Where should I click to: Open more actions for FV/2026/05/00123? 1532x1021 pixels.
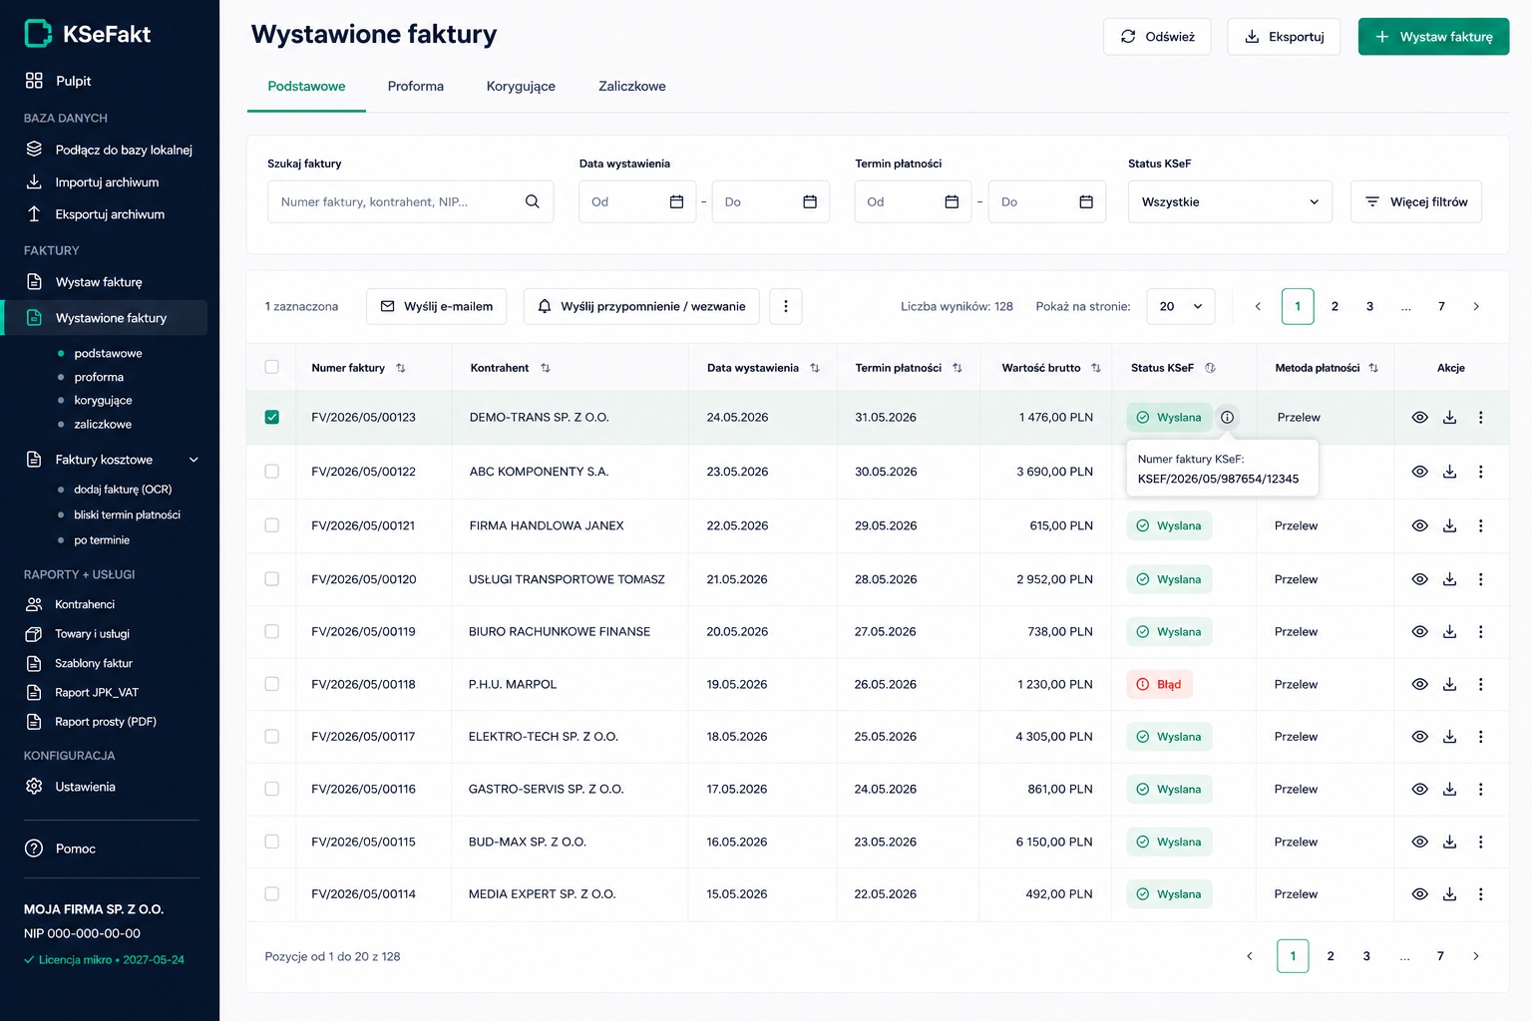1481,418
